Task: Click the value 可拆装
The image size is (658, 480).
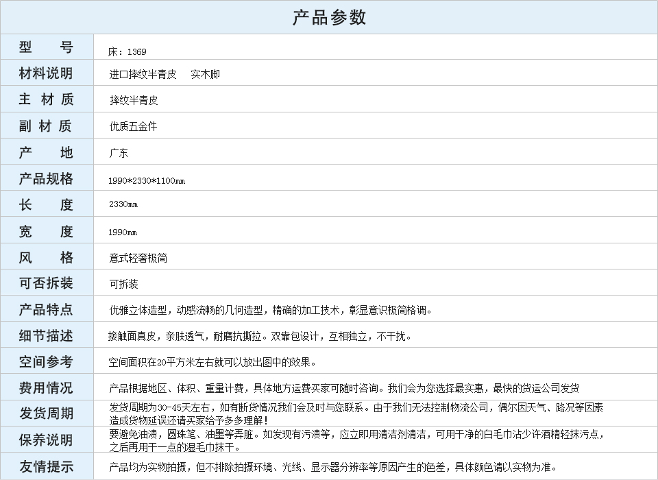Action: pos(124,285)
